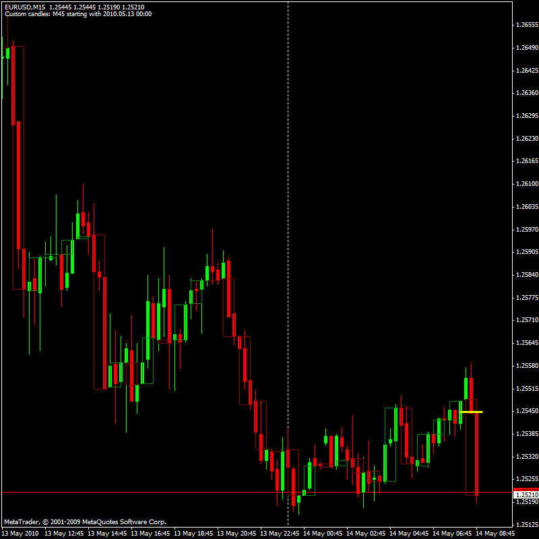Click price scale value 1.25320
Image resolution: width=539 pixels, height=539 pixels.
(528, 457)
